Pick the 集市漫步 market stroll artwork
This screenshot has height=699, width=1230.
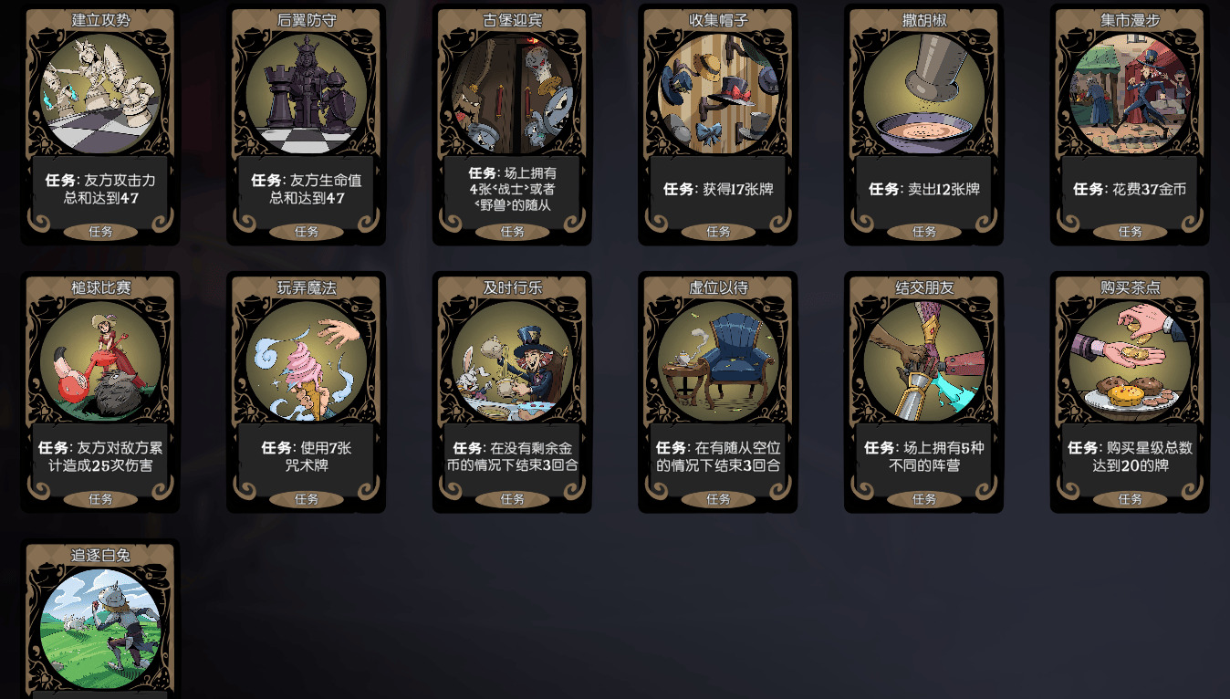coord(1131,94)
